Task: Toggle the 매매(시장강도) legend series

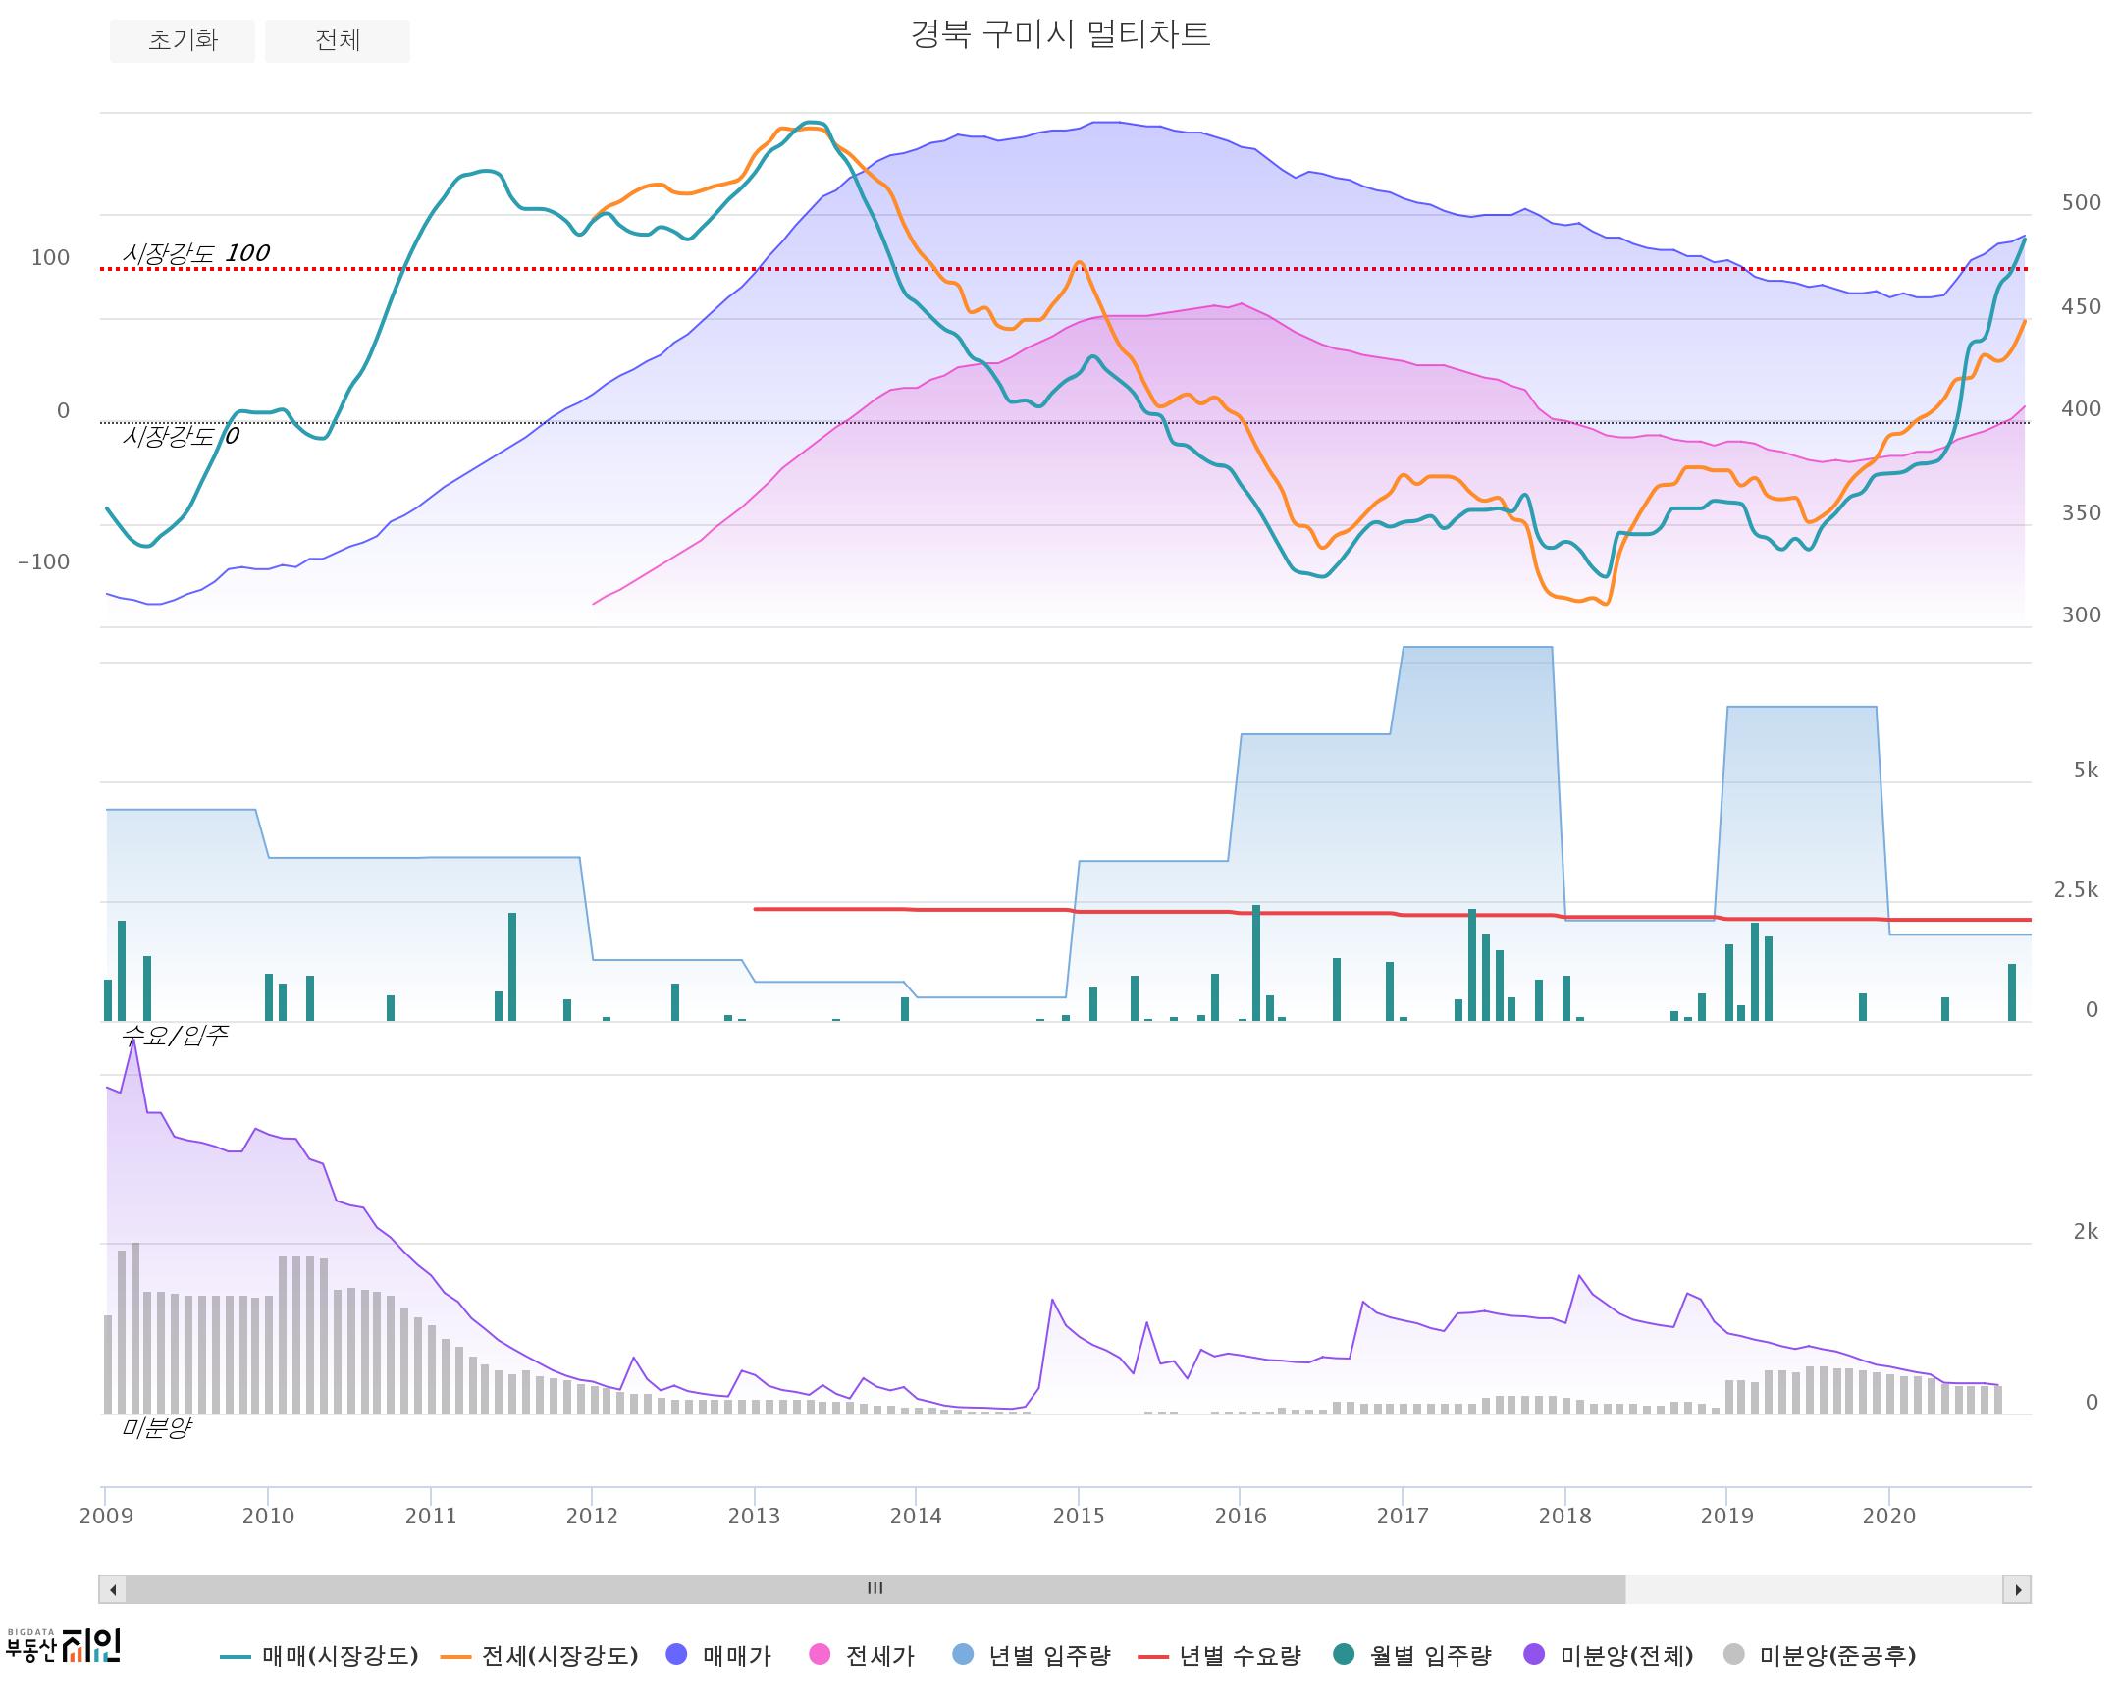Action: click(x=320, y=1656)
